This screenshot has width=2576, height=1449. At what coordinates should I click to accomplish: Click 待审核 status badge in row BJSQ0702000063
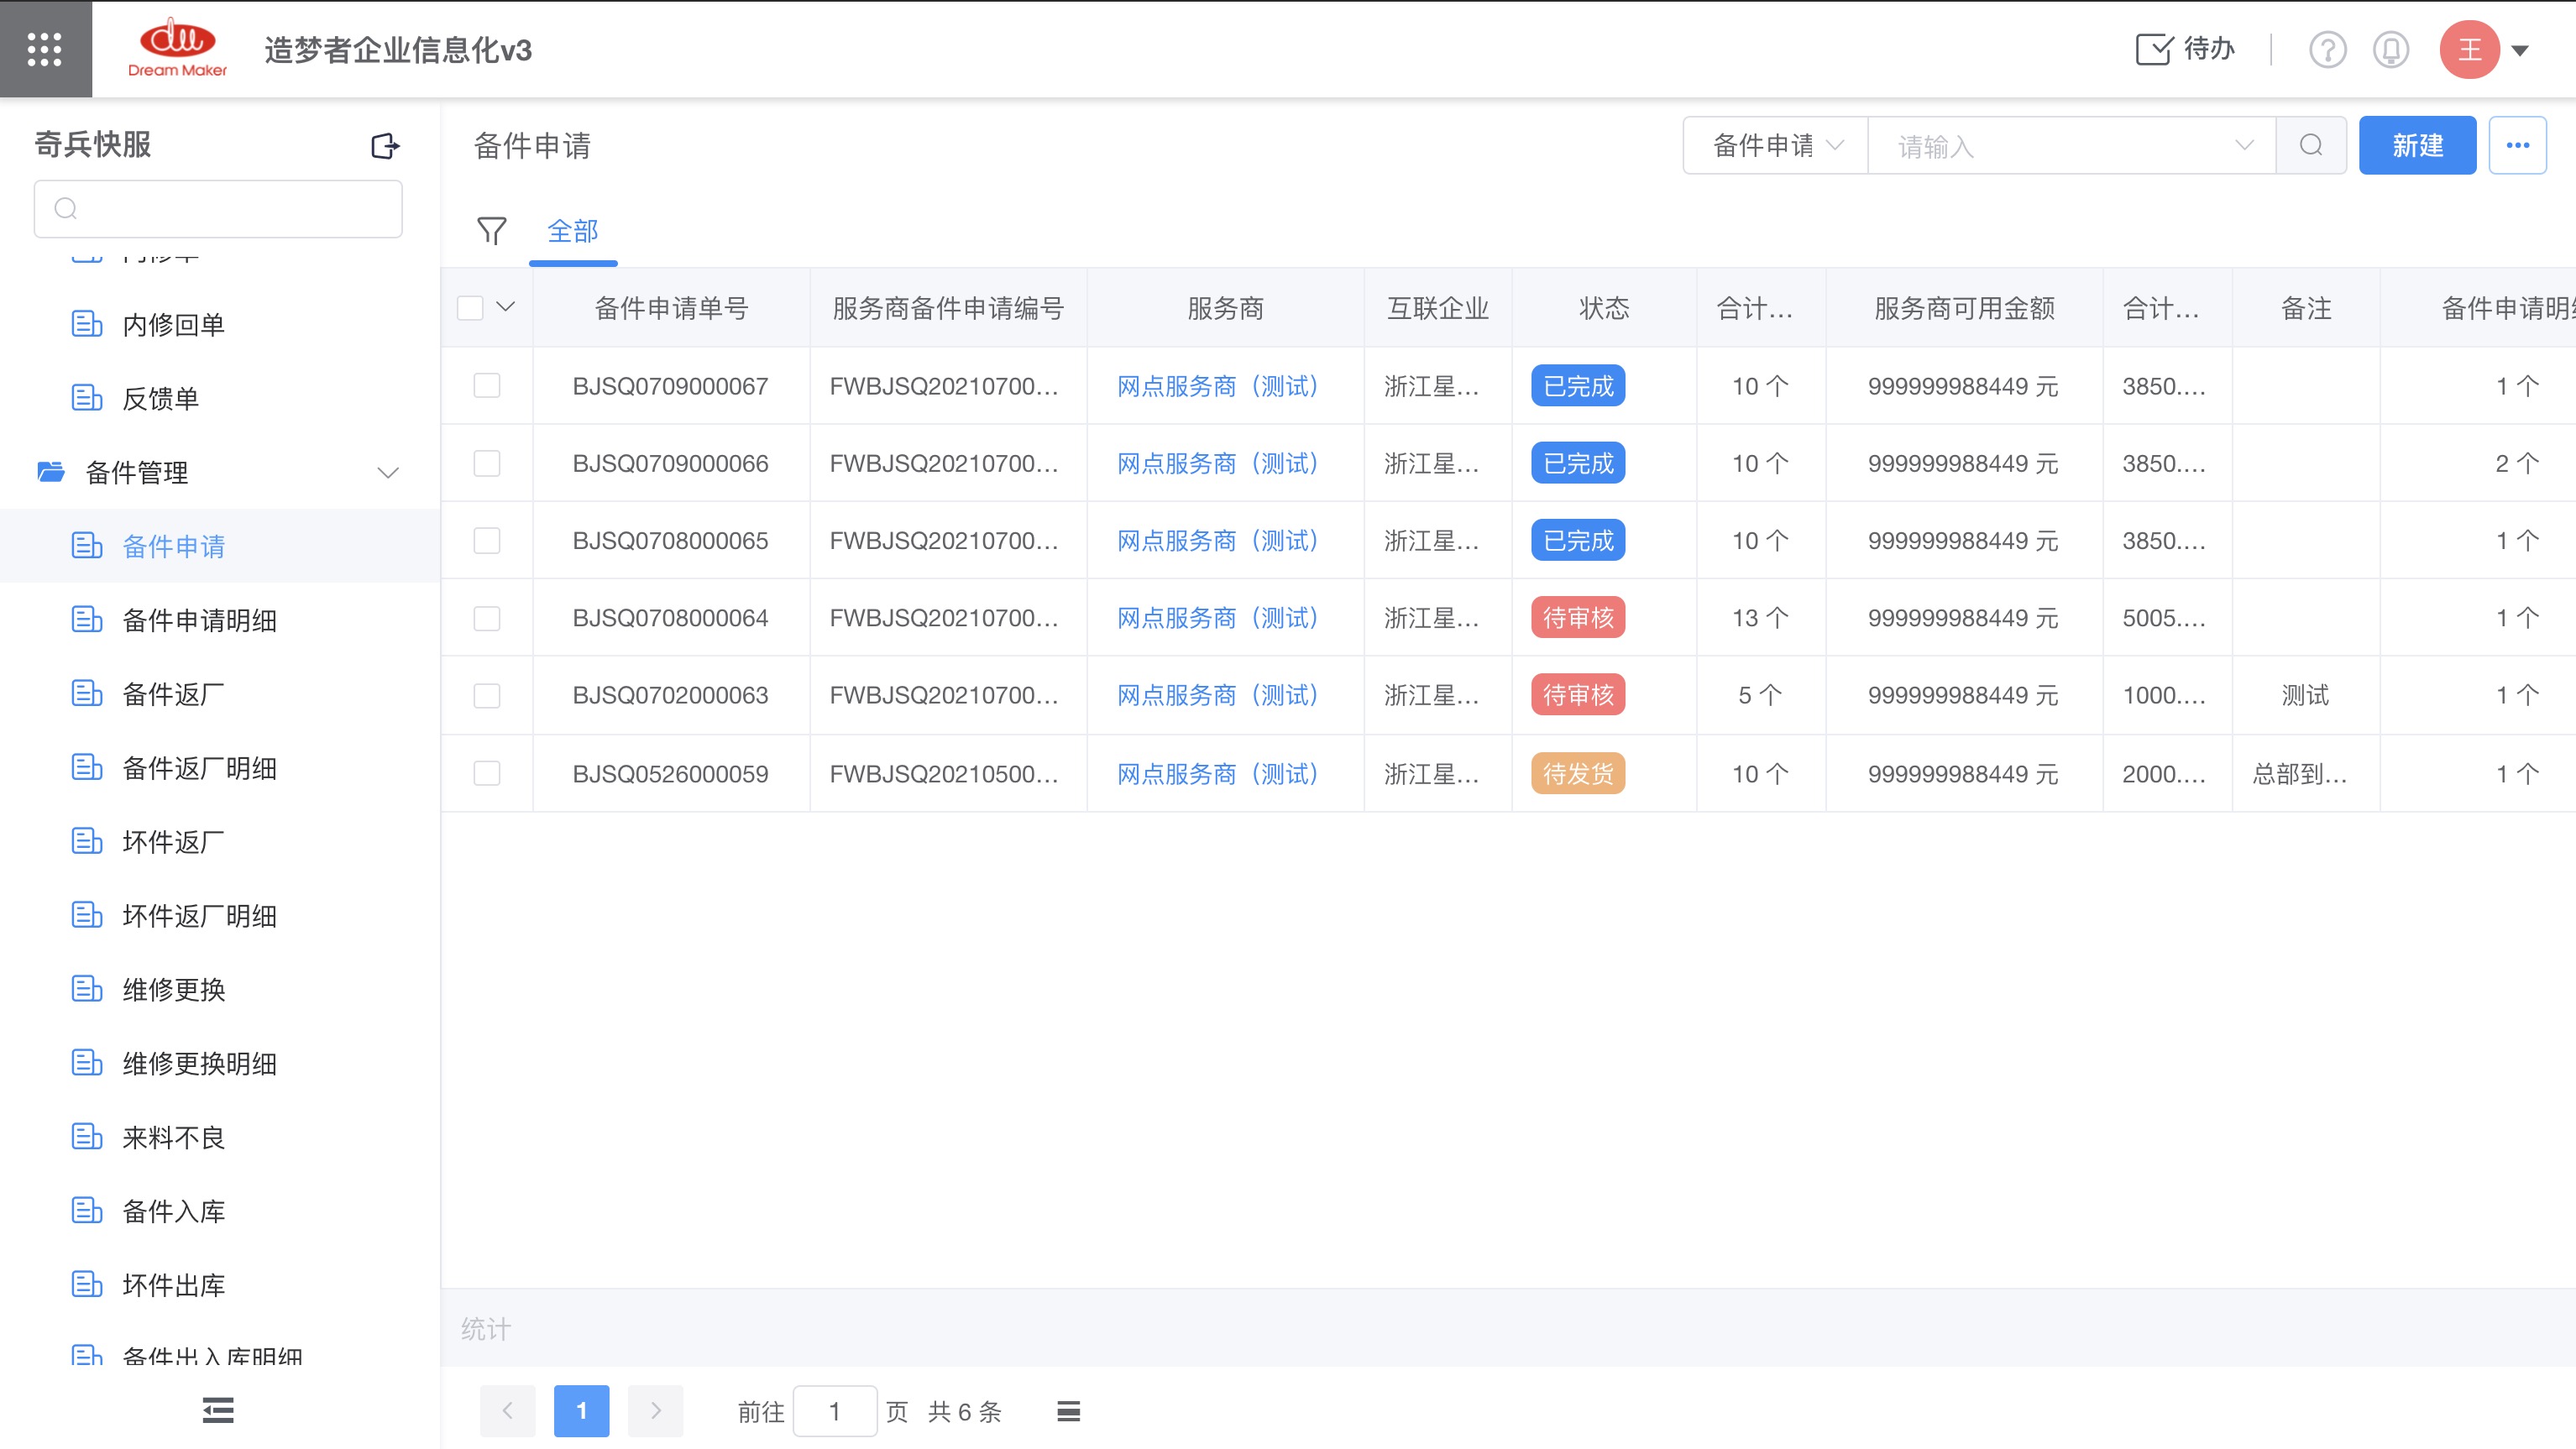click(x=1578, y=695)
